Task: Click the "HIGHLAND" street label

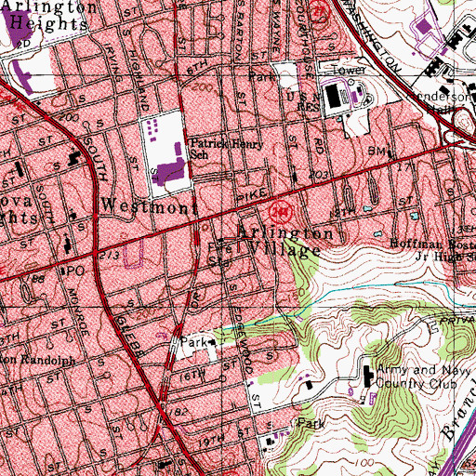Action: pyautogui.click(x=139, y=81)
